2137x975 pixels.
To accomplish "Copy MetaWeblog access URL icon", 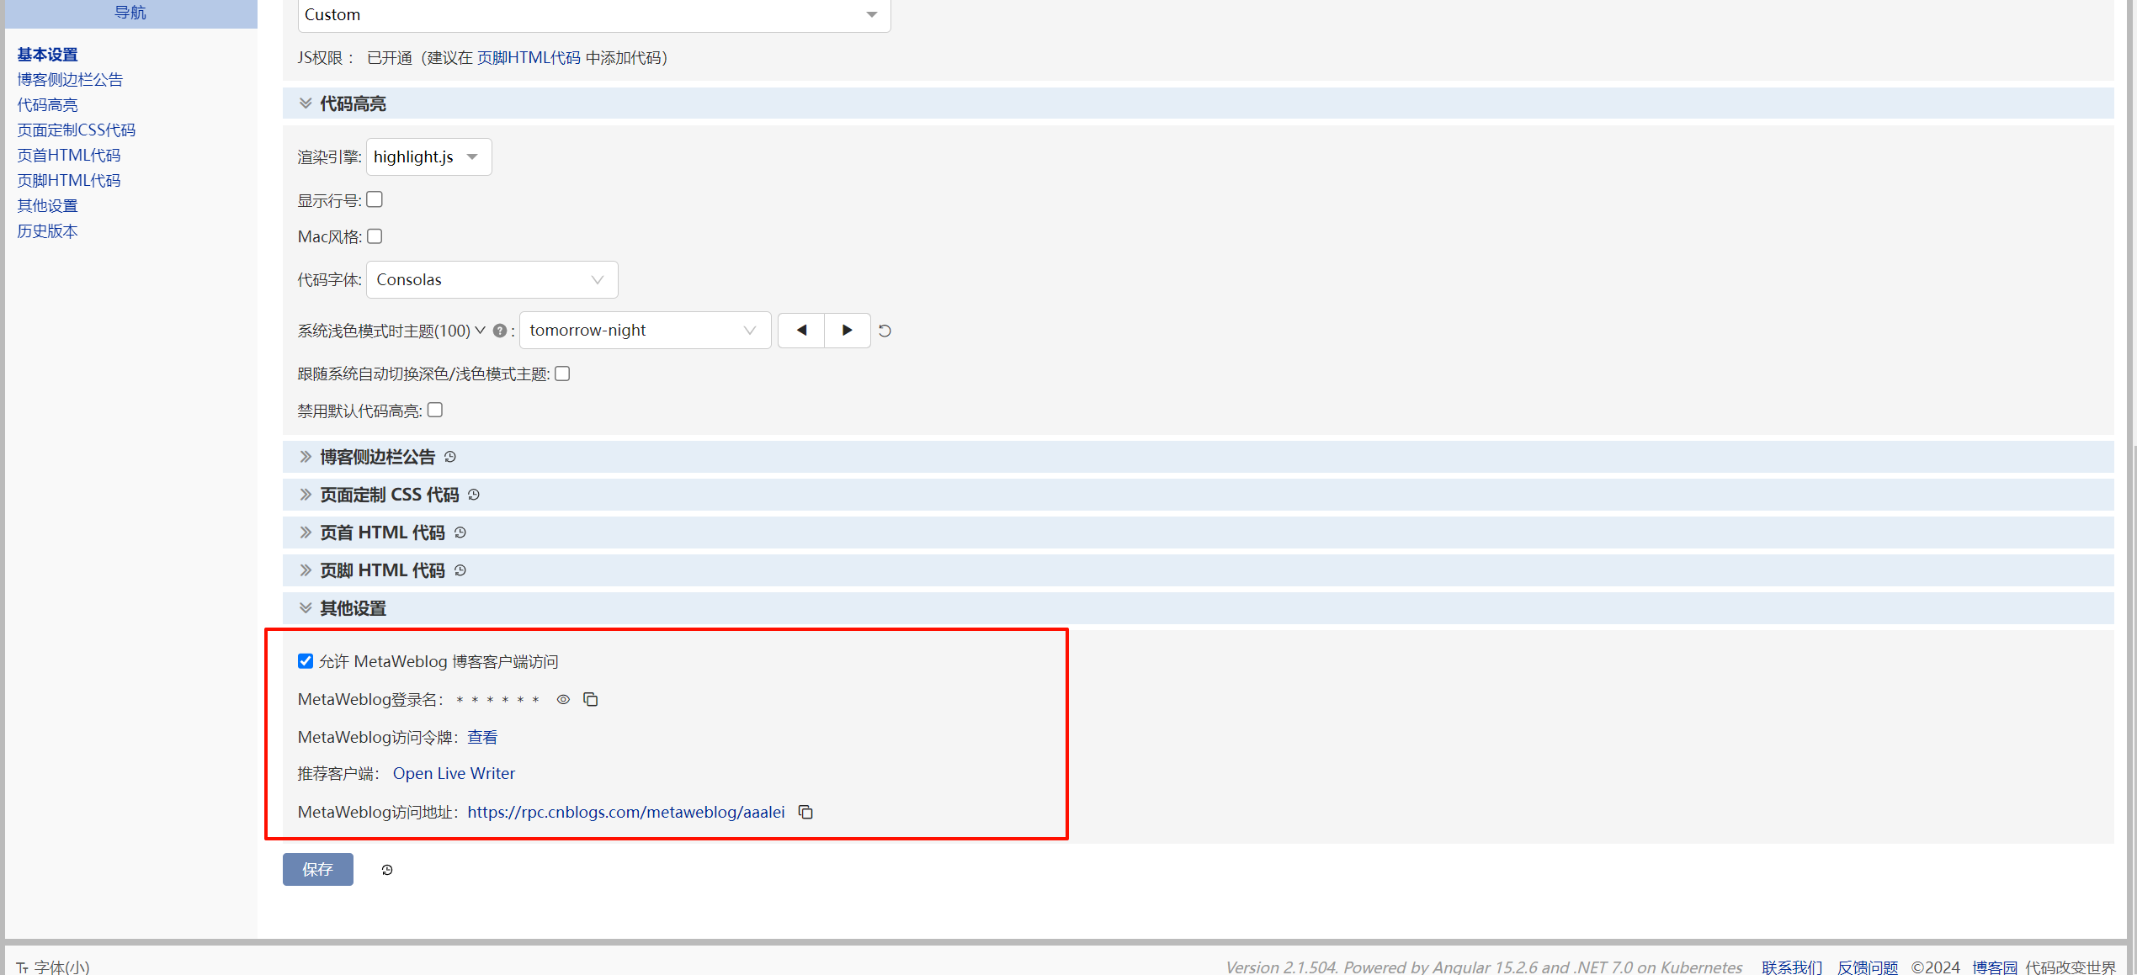I will click(805, 812).
